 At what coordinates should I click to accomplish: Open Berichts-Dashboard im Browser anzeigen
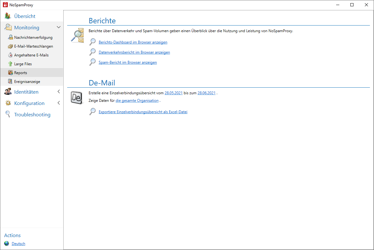[x=133, y=42]
